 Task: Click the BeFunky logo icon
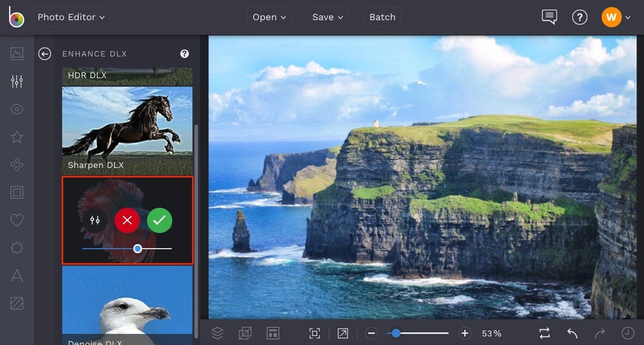pos(16,17)
